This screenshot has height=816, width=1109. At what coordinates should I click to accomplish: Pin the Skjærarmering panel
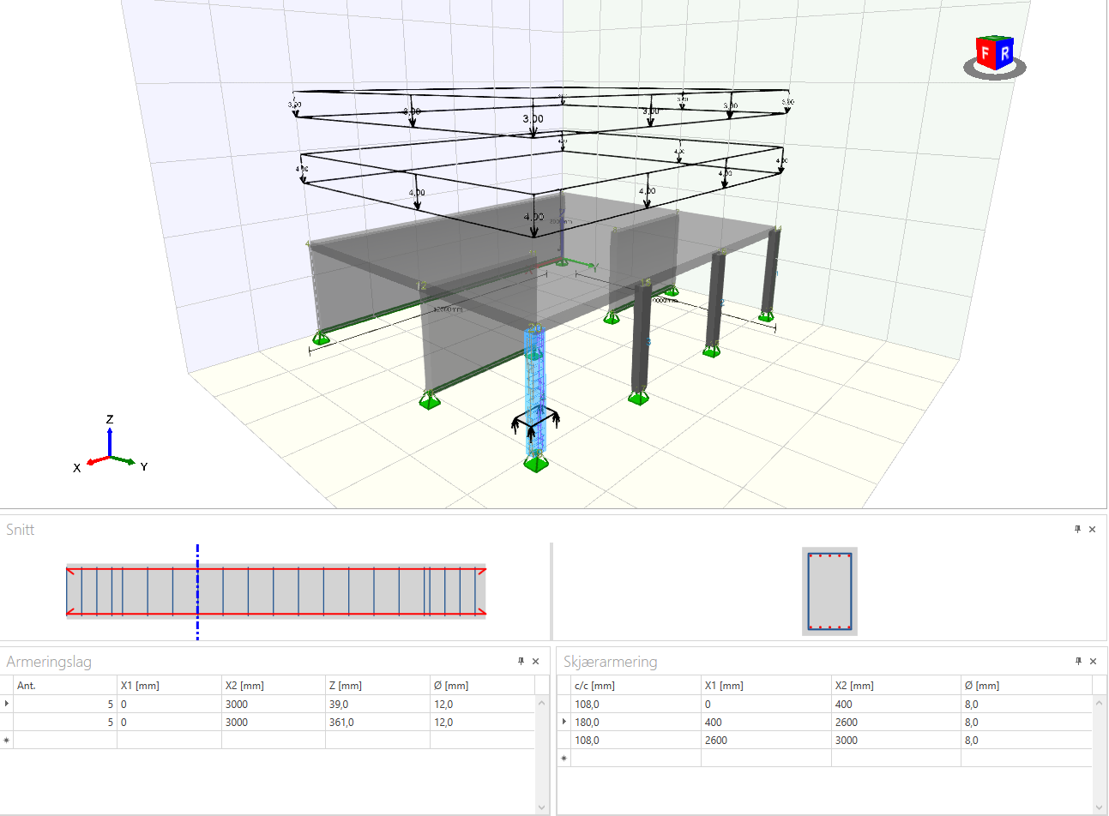[x=1078, y=661]
